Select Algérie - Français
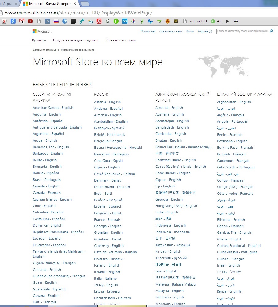 point(230,115)
